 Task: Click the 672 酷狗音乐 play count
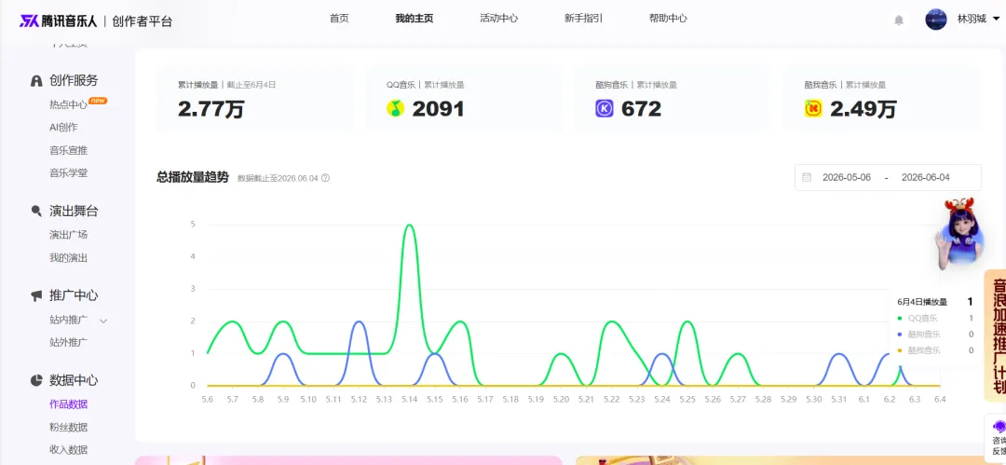point(641,109)
